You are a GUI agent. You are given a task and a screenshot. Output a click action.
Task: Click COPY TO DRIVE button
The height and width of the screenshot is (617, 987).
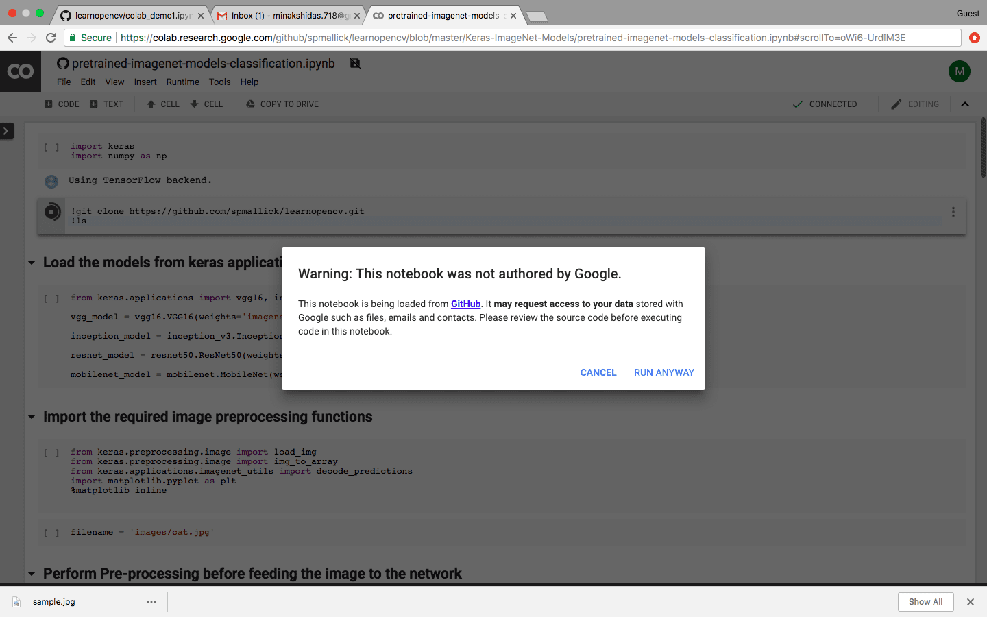pos(282,104)
